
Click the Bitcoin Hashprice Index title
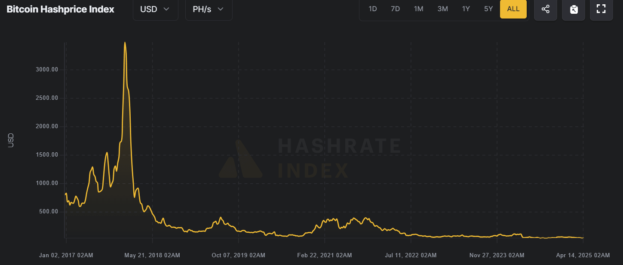pyautogui.click(x=61, y=9)
